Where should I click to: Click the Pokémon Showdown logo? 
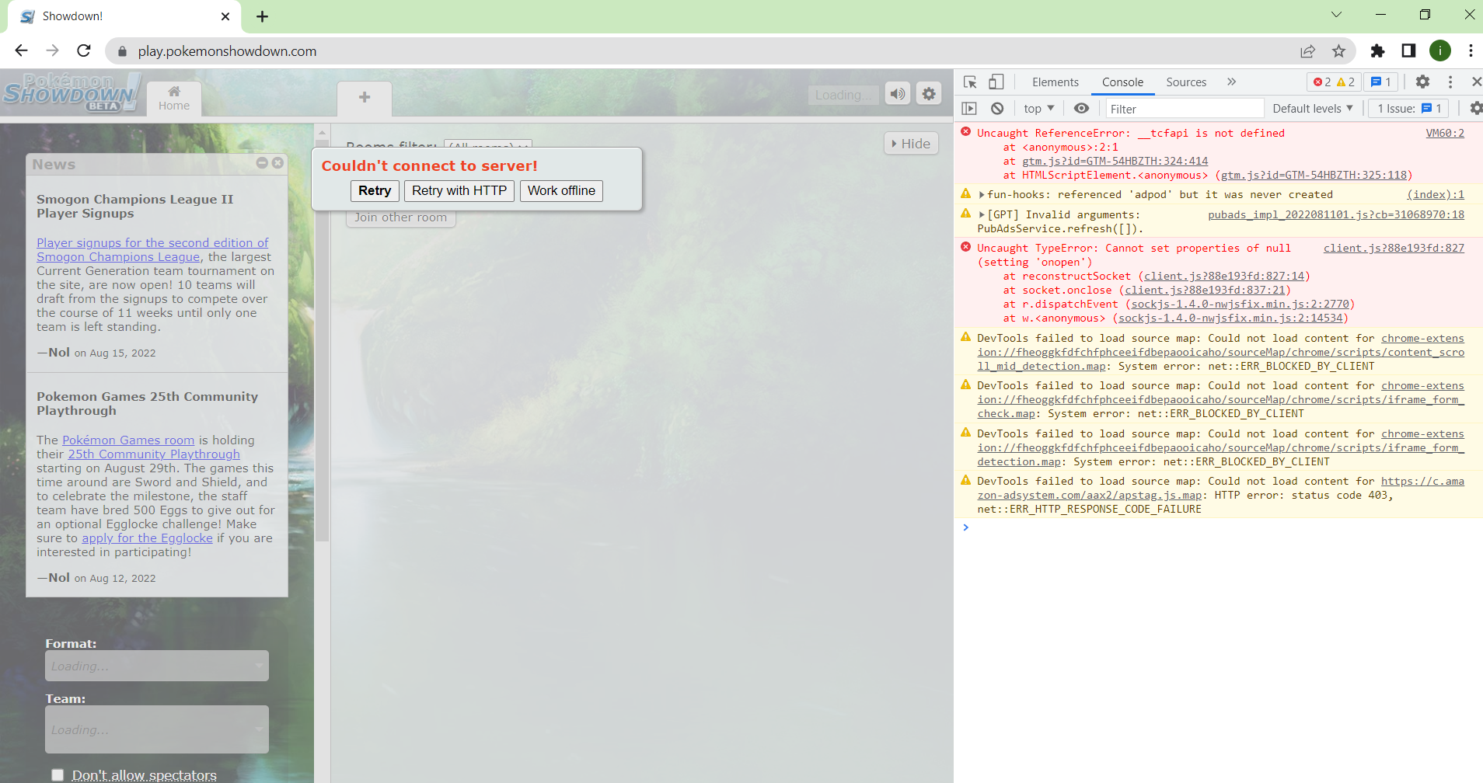72,92
